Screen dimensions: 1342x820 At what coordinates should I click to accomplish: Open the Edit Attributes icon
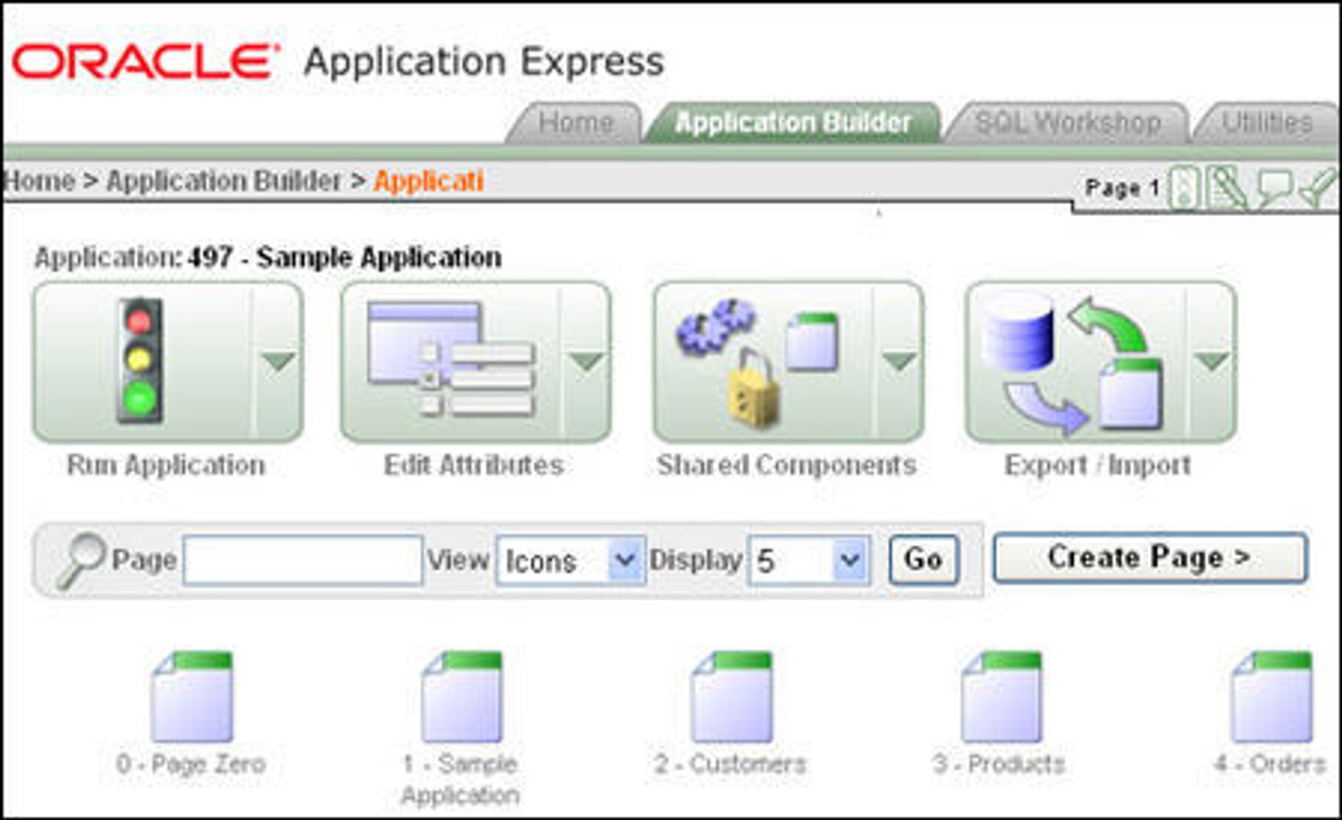coord(451,359)
